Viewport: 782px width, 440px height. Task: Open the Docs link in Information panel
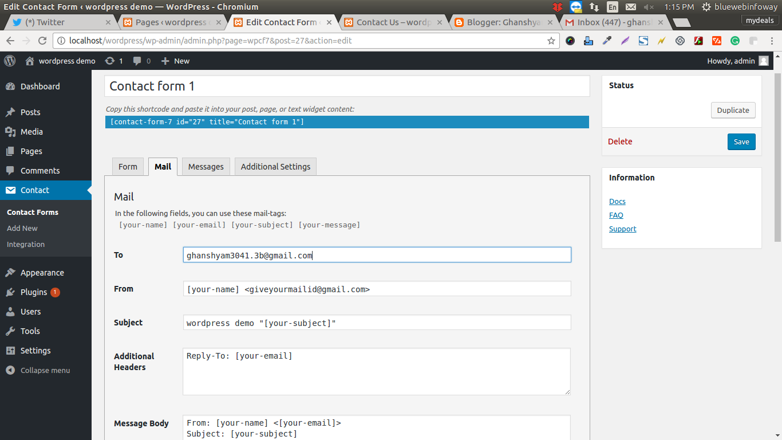pos(617,201)
